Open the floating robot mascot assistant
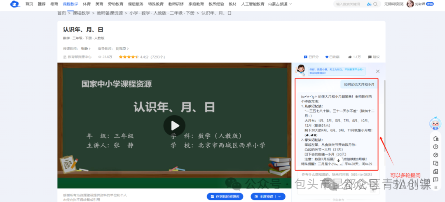445x202 pixels. 435,123
